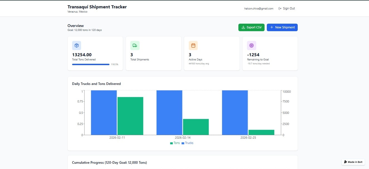The image size is (369, 169).
Task: Click the green truck icon on Total Shipments card
Action: (x=135, y=45)
